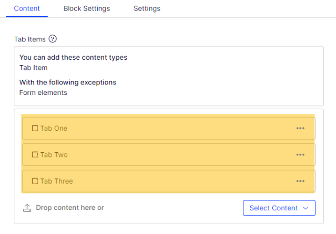Open the three-dot menu for Tab Two

coord(300,155)
